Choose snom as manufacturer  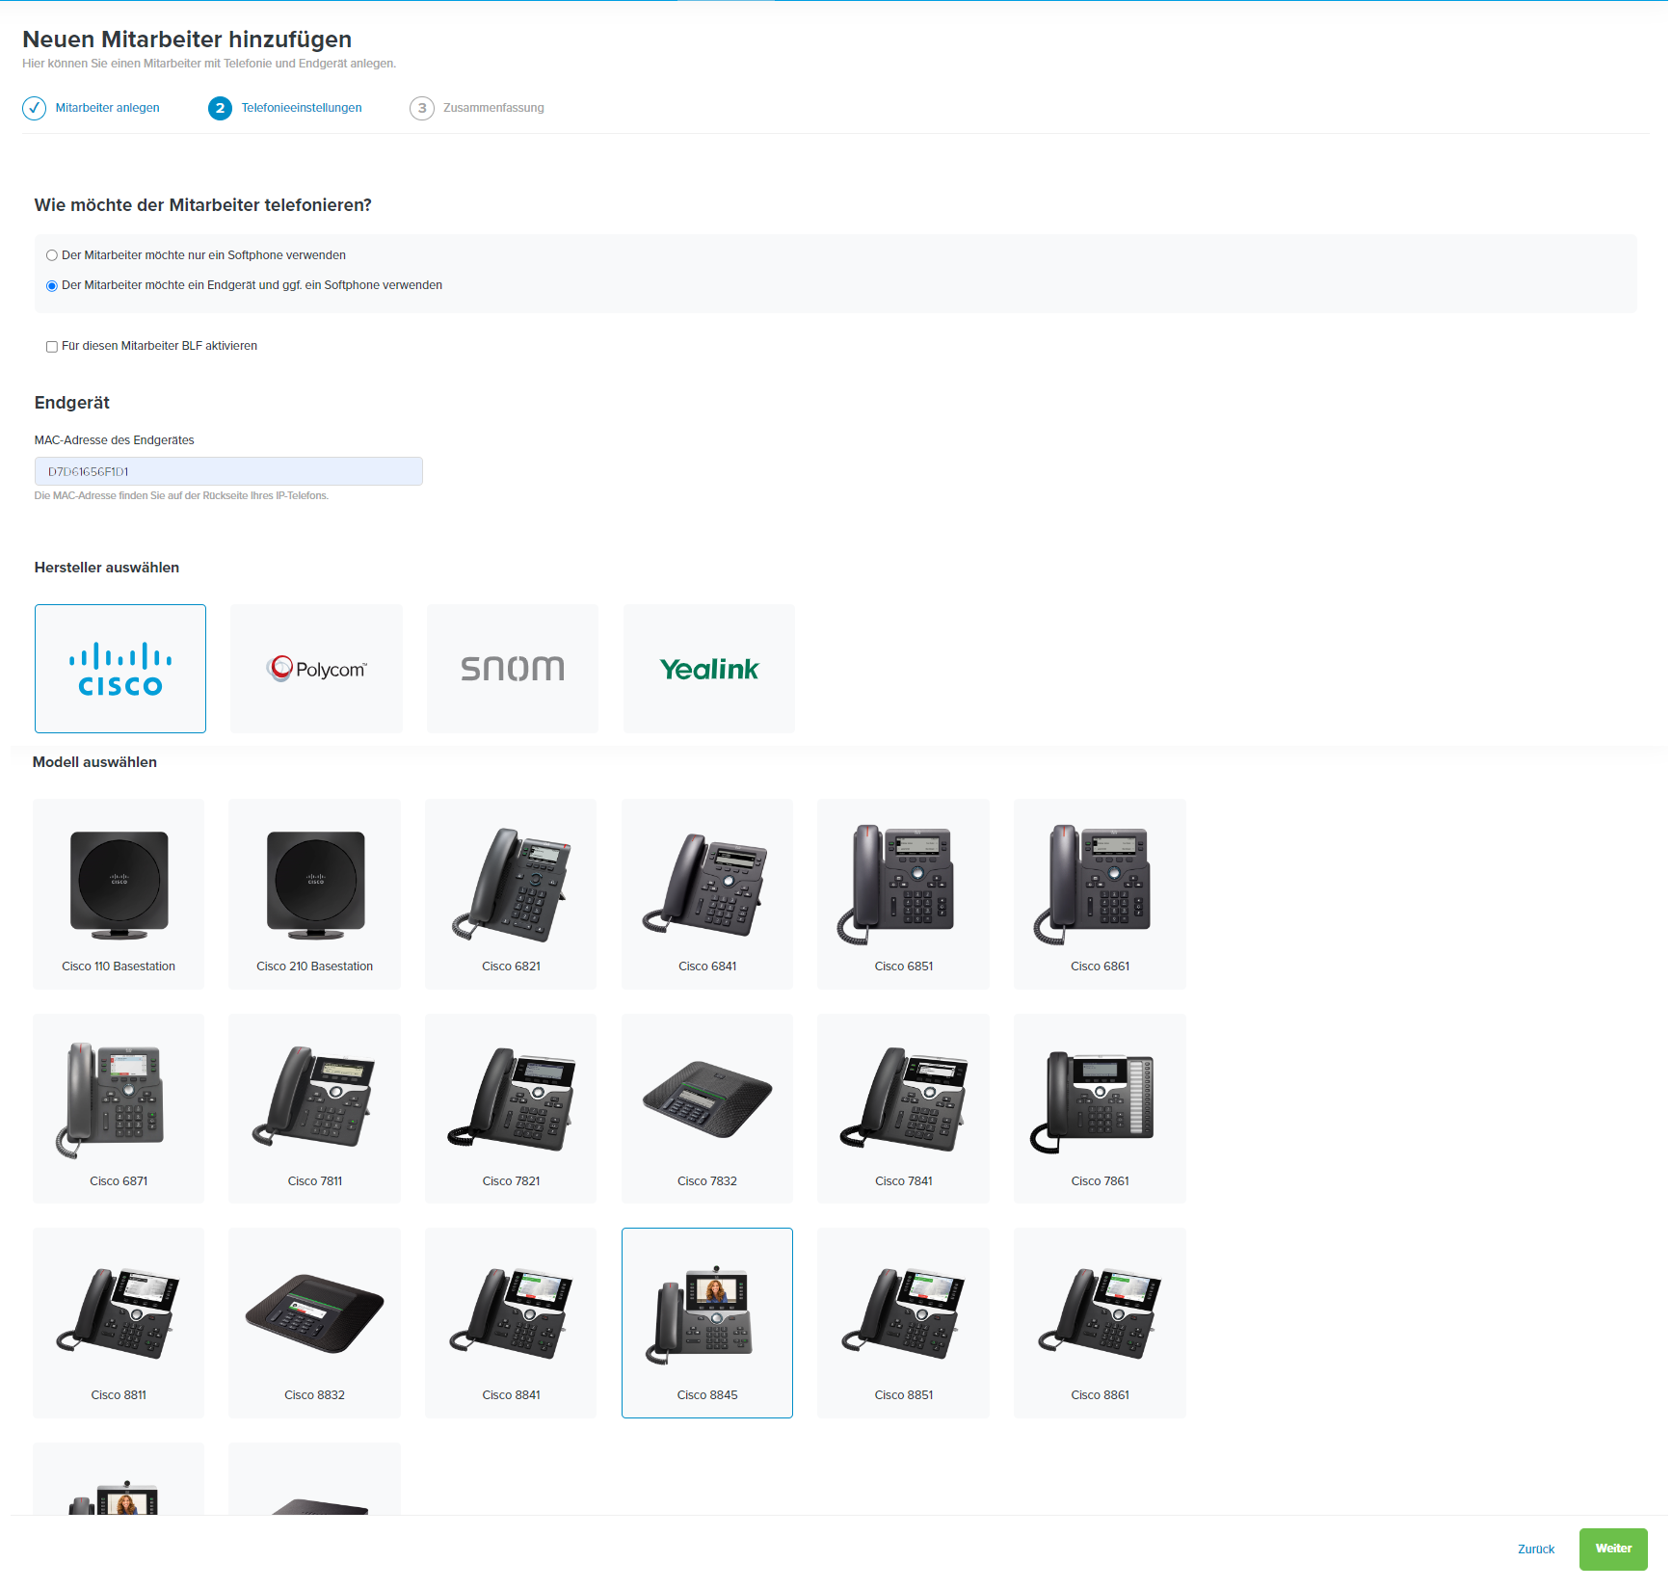click(513, 669)
